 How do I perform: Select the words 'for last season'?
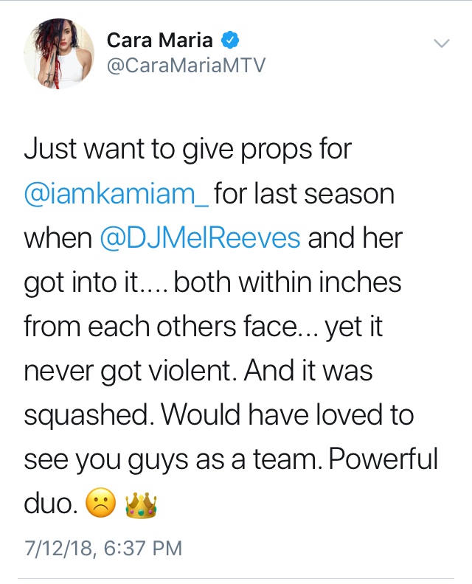pos(305,194)
